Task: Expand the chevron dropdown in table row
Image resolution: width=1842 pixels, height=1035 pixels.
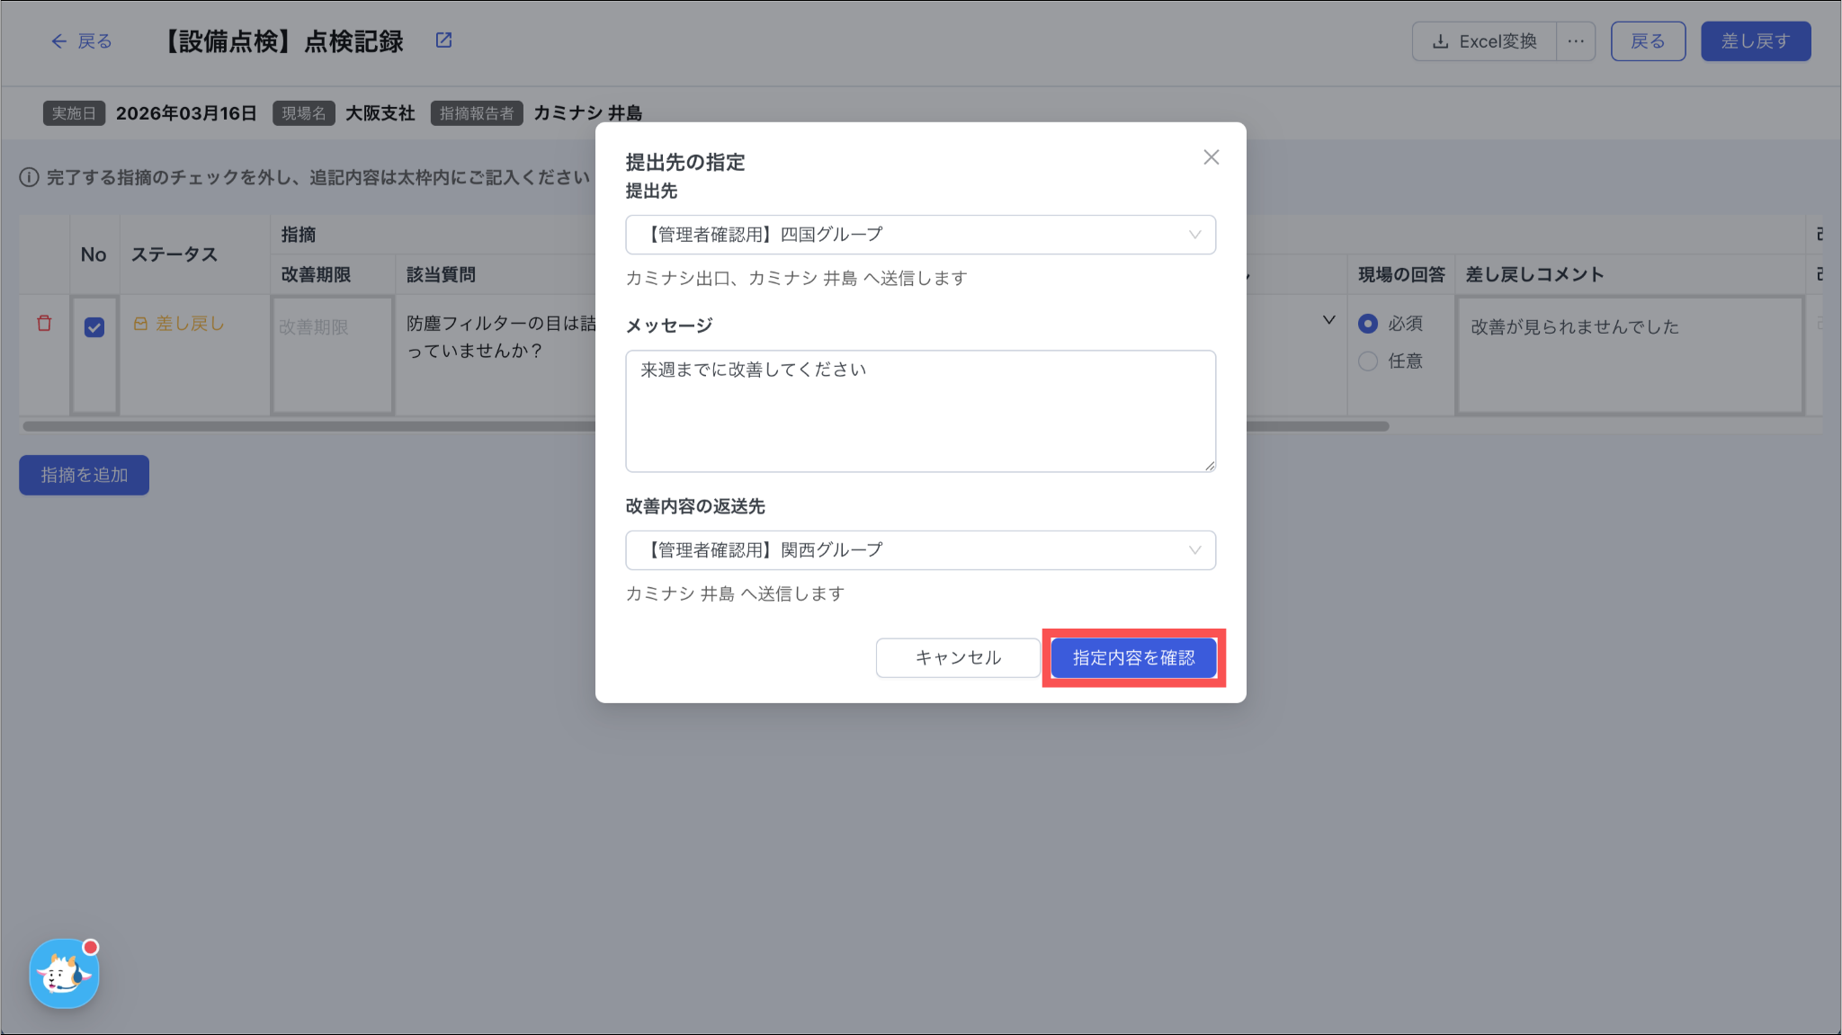Action: pyautogui.click(x=1328, y=320)
